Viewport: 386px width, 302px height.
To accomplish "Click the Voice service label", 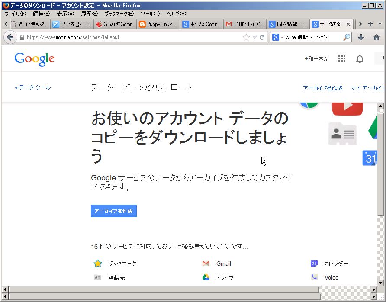I will coord(331,277).
